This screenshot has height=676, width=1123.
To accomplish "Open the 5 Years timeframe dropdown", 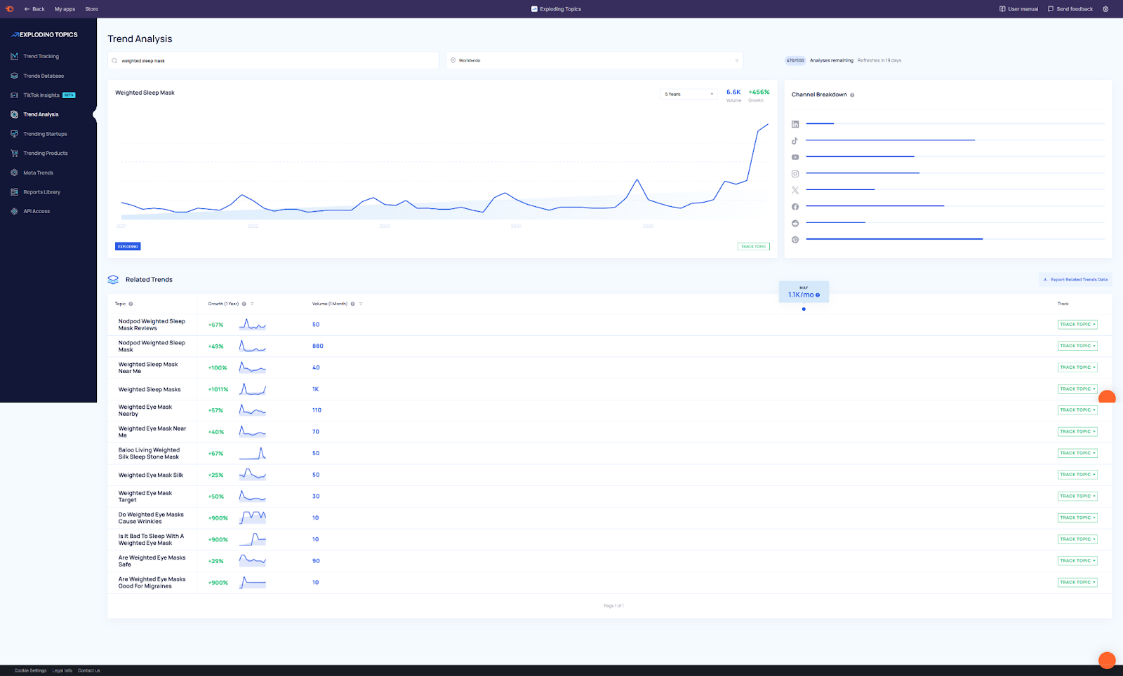I will [689, 94].
